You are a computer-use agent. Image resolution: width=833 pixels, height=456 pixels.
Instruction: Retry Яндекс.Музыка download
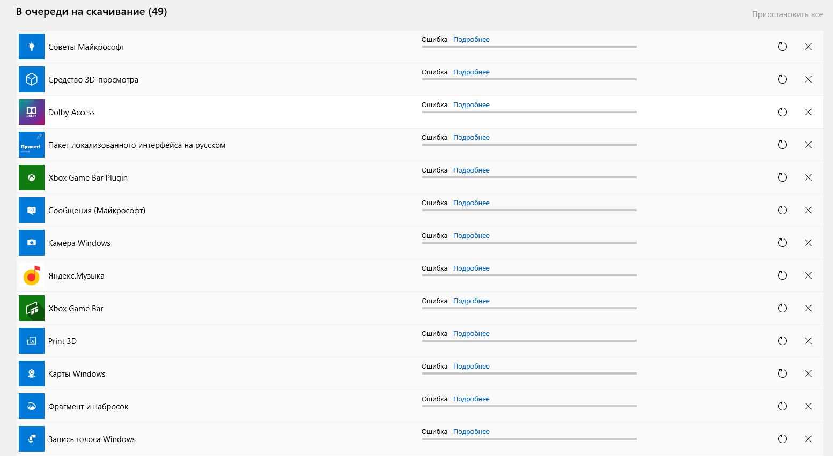pos(783,275)
